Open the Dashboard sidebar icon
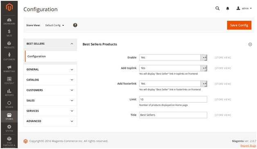This screenshot has height=149, width=257. click(x=9, y=21)
